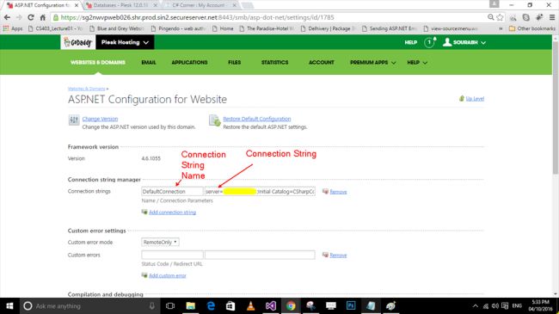Expand the SOURABH account menu
The height and width of the screenshot is (314, 559).
coord(464,42)
